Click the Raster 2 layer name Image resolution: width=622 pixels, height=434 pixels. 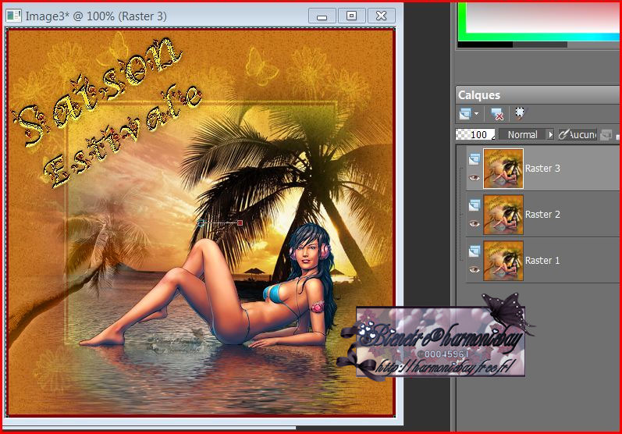pyautogui.click(x=542, y=214)
